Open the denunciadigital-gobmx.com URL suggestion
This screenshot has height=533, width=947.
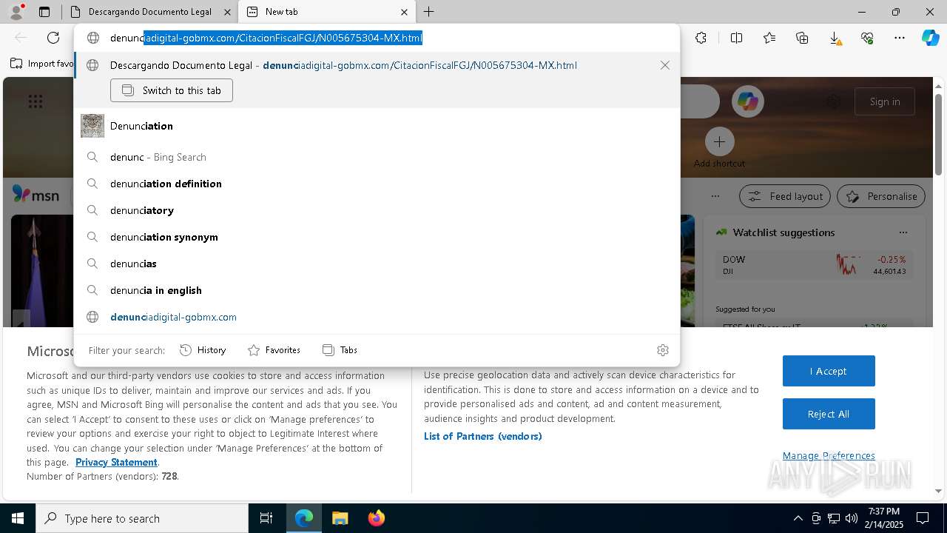[x=377, y=317]
